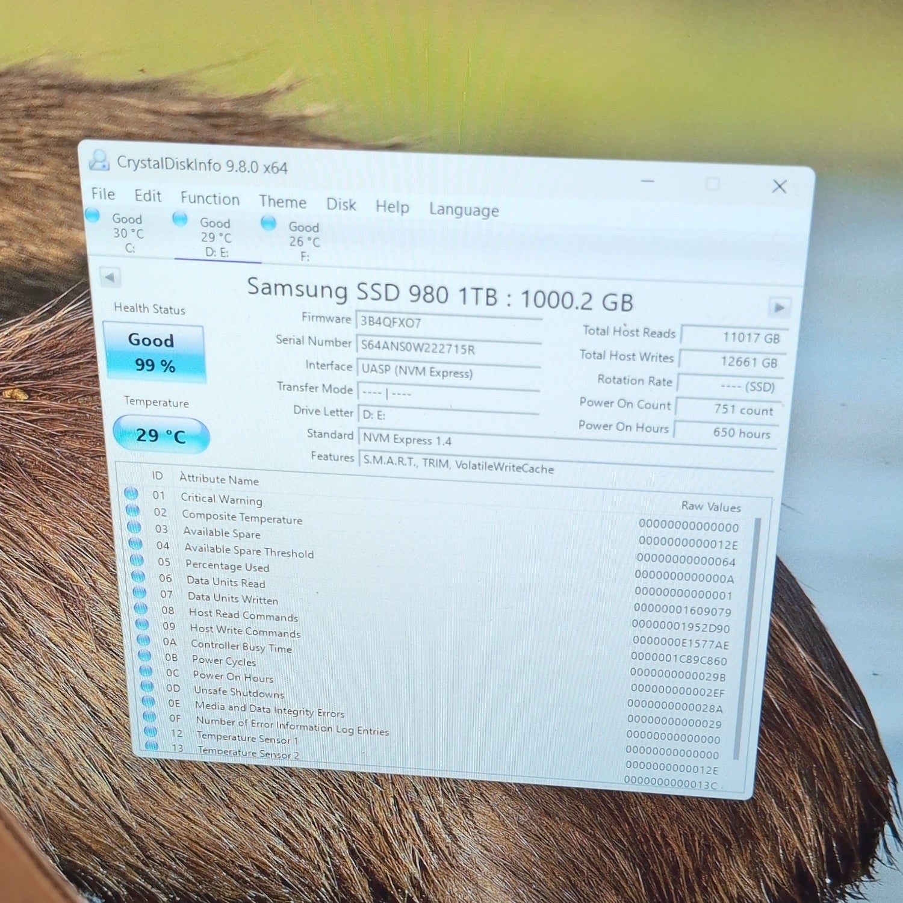
Task: Select the status icon beside Available Spare
Action: 134,527
